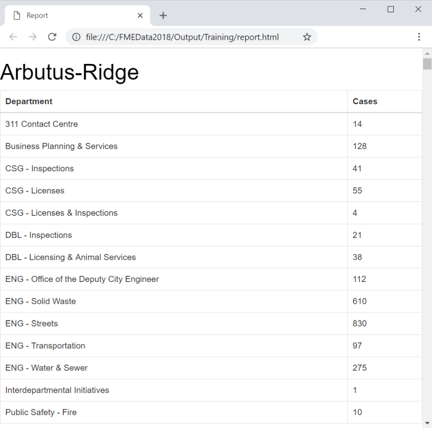Reload the report page
The height and width of the screenshot is (428, 432).
[52, 37]
